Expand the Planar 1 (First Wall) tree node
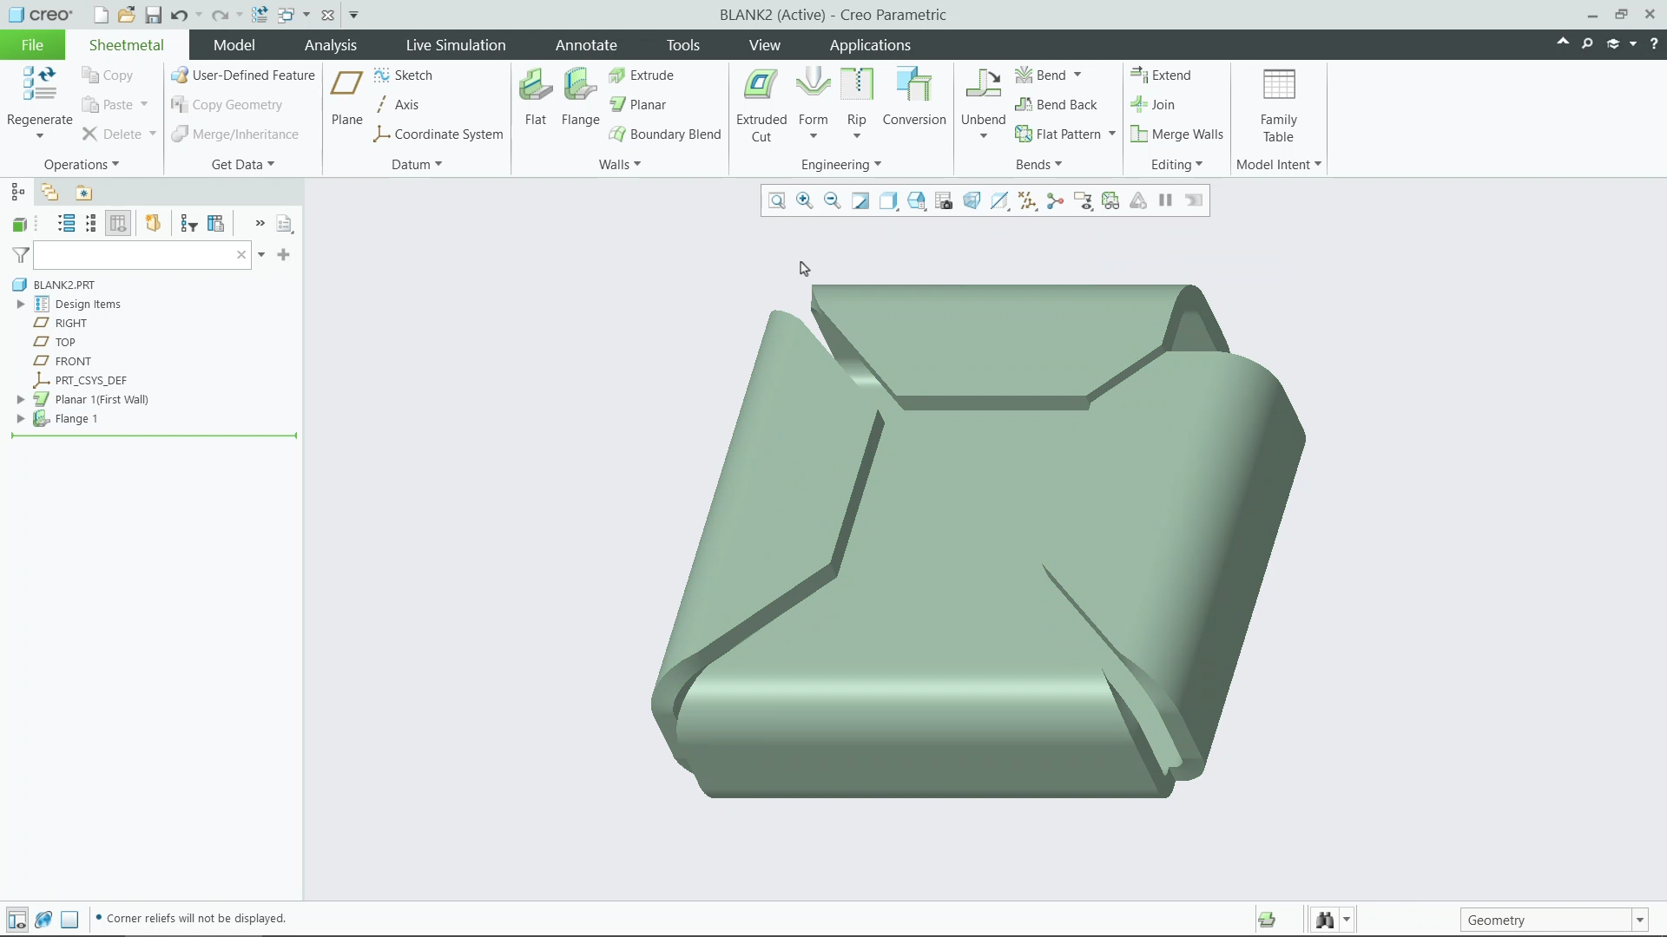Viewport: 1667px width, 937px height. (21, 399)
